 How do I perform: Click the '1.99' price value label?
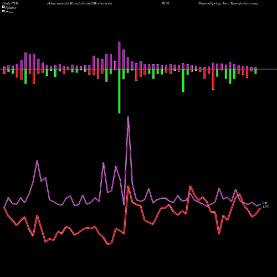pyautogui.click(x=266, y=207)
